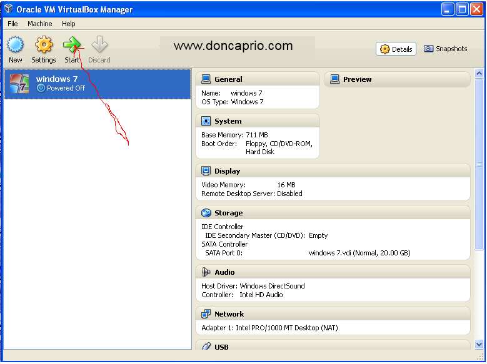This screenshot has height=364, width=487.
Task: Open the System section header link
Action: 228,121
